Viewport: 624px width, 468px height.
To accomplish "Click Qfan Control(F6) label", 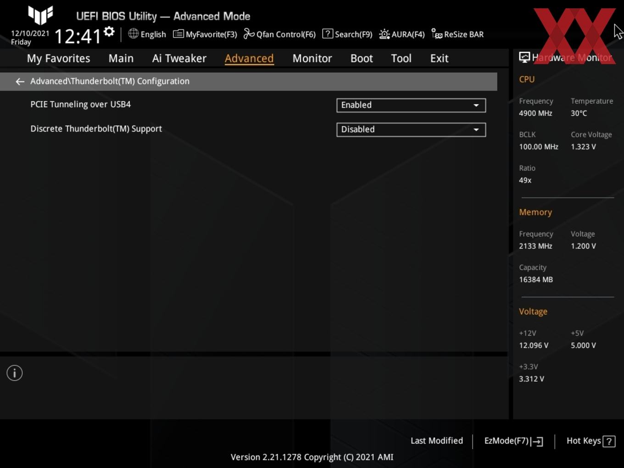I will pyautogui.click(x=286, y=34).
